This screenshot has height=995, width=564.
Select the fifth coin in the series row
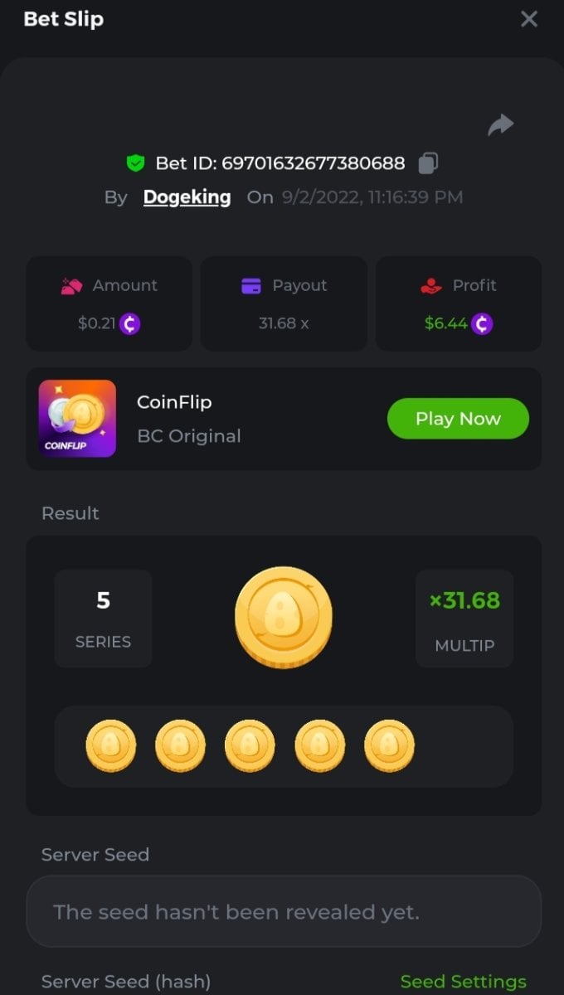coord(389,745)
